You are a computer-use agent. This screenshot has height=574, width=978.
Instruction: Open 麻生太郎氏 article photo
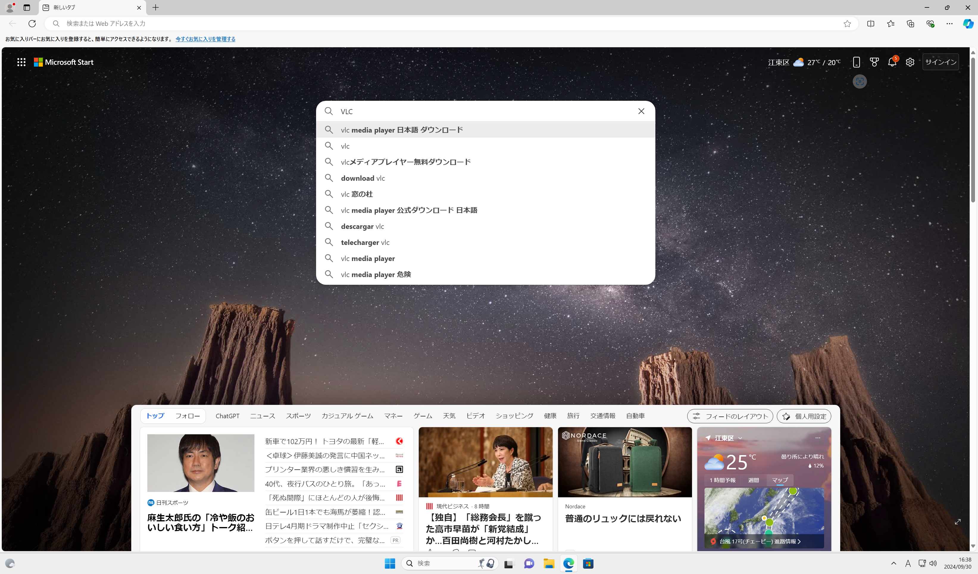click(201, 463)
